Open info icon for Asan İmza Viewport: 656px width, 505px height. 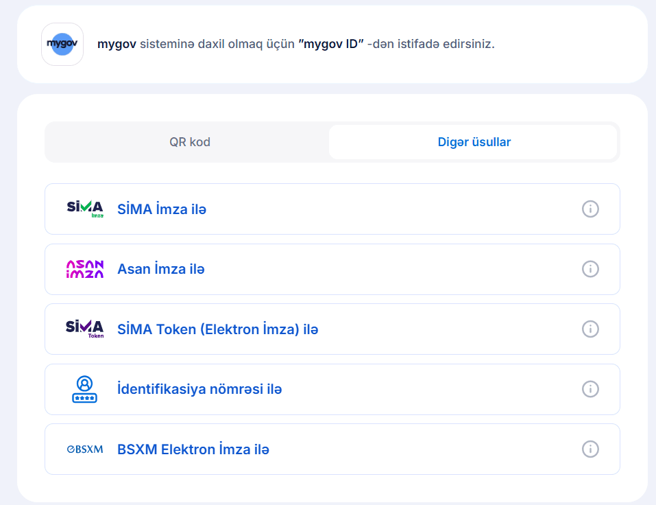(x=590, y=269)
